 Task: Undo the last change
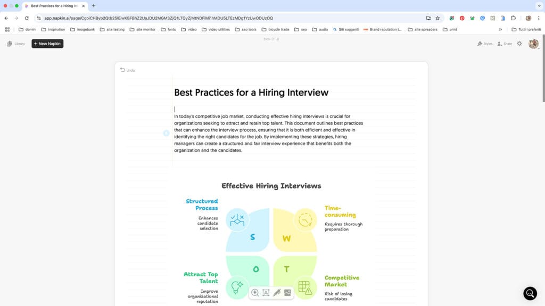(128, 70)
